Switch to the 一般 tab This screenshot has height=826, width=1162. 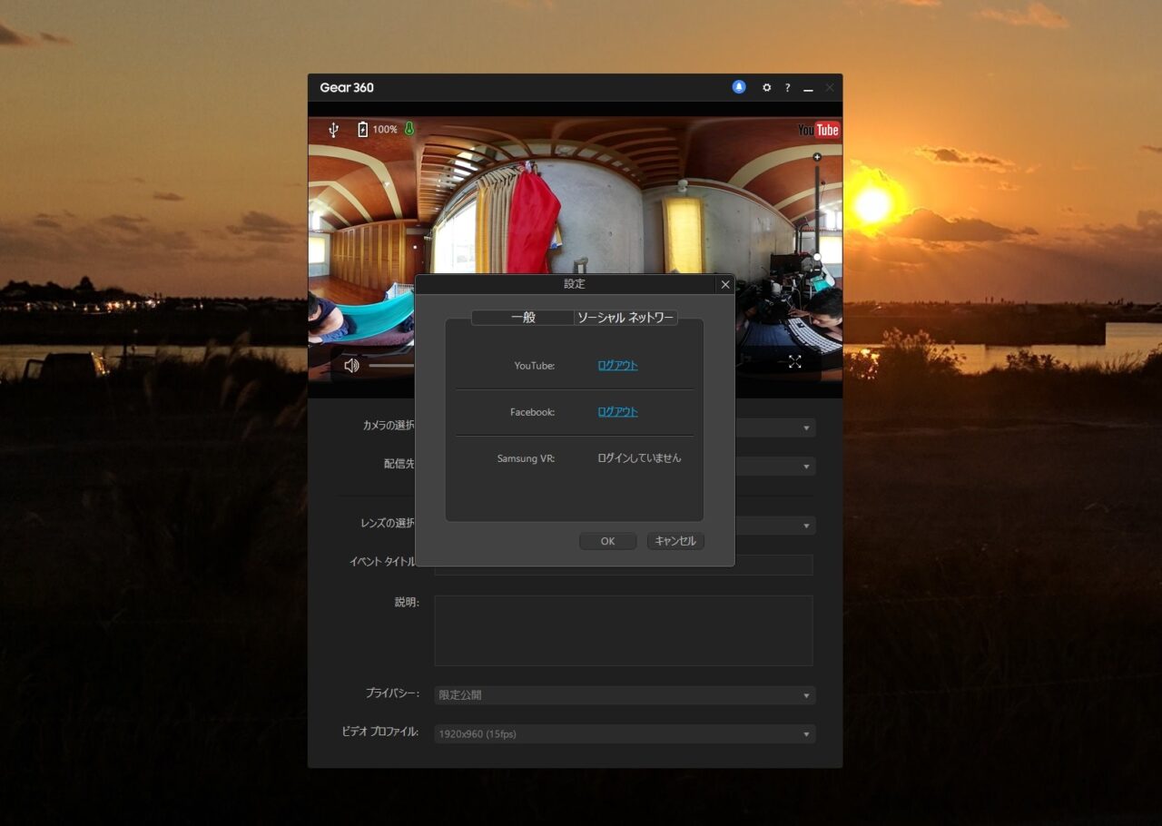coord(523,318)
